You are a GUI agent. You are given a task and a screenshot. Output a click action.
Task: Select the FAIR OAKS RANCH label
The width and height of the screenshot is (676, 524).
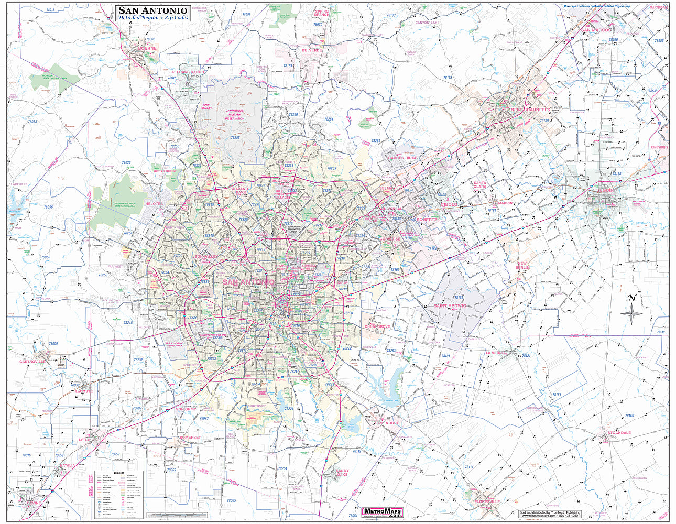pos(187,72)
